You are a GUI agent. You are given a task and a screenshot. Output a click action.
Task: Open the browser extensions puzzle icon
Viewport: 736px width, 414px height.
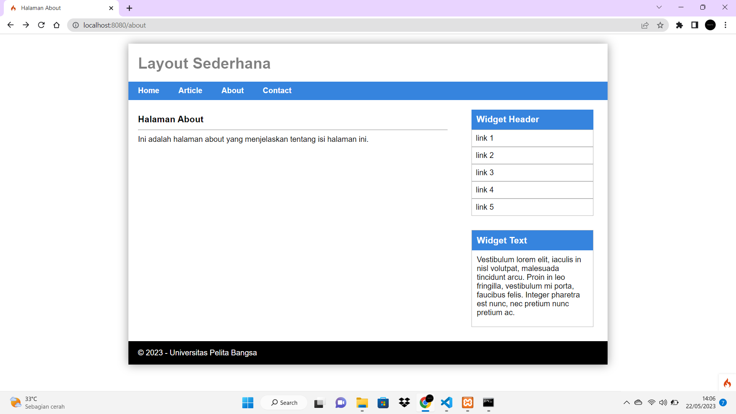tap(679, 25)
